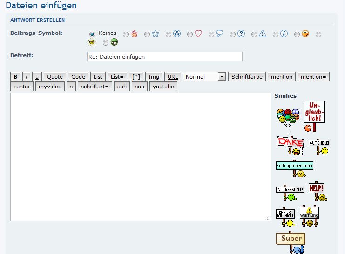Insert the KAPIER ICH NICHT smiley
This screenshot has height=254, width=345.
pyautogui.click(x=285, y=217)
